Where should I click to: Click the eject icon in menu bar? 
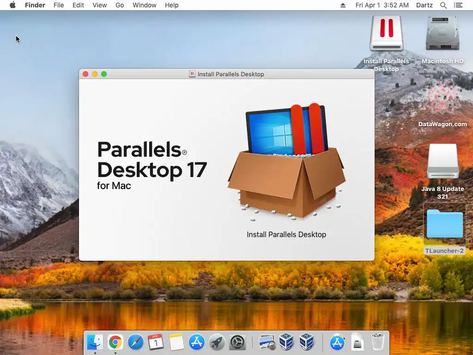[343, 5]
